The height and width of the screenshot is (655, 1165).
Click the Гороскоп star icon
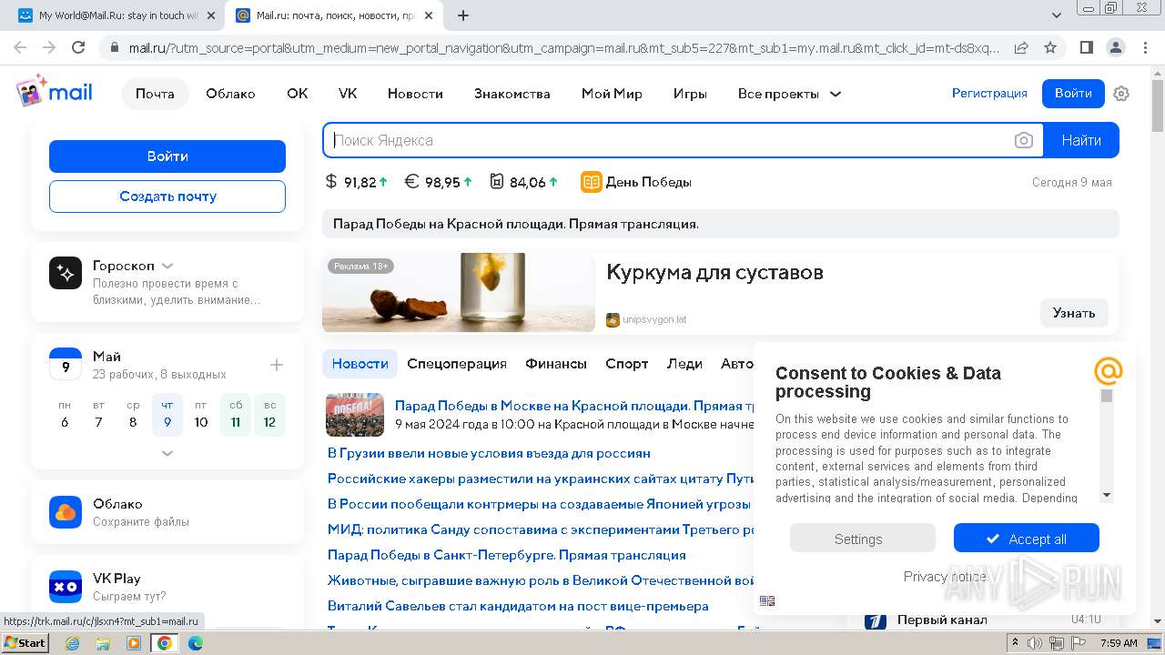[66, 273]
